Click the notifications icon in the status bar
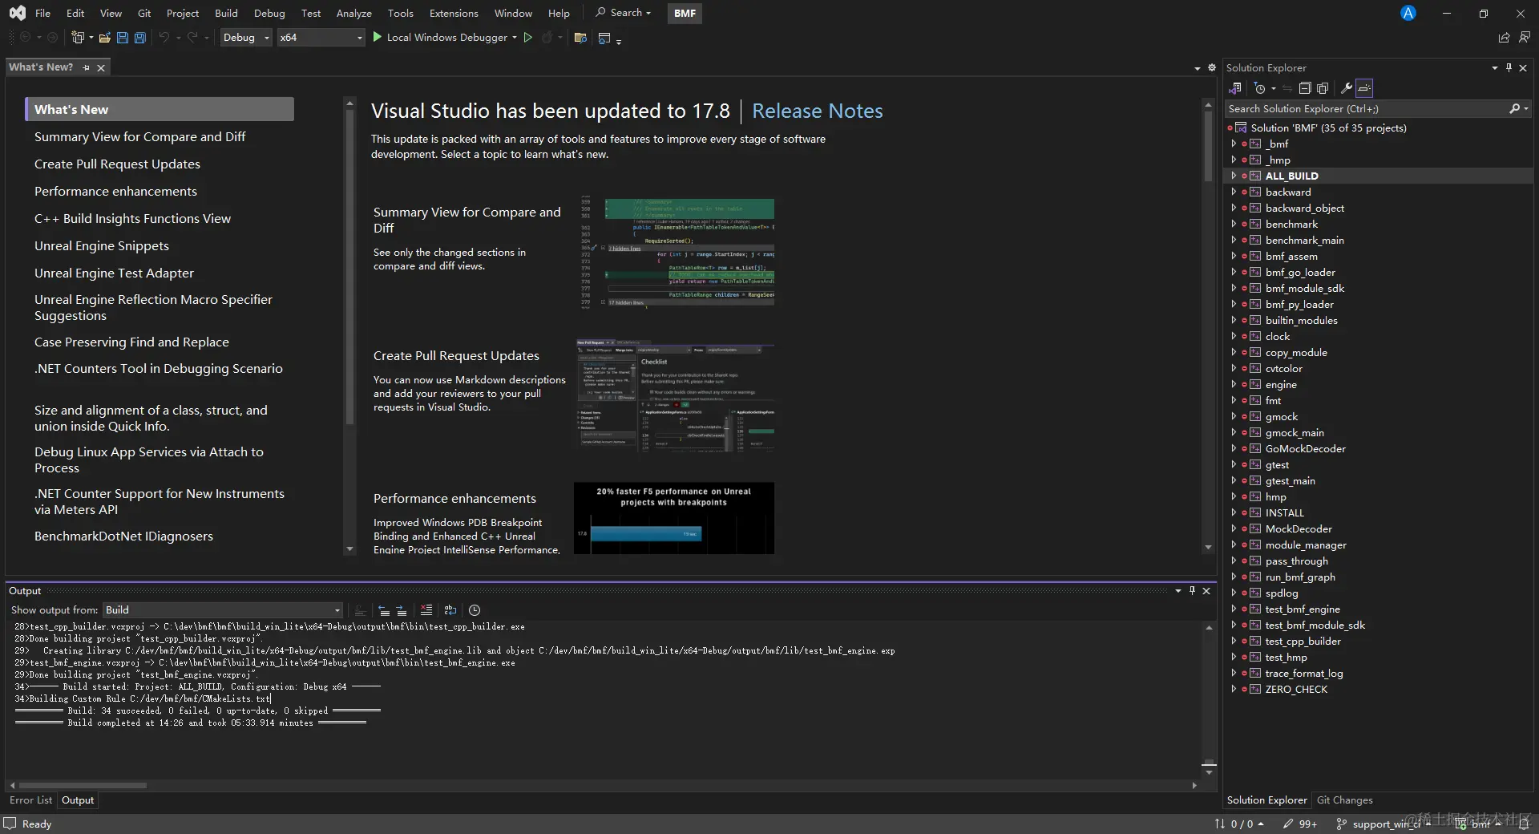Viewport: 1539px width, 834px height. tap(1524, 824)
